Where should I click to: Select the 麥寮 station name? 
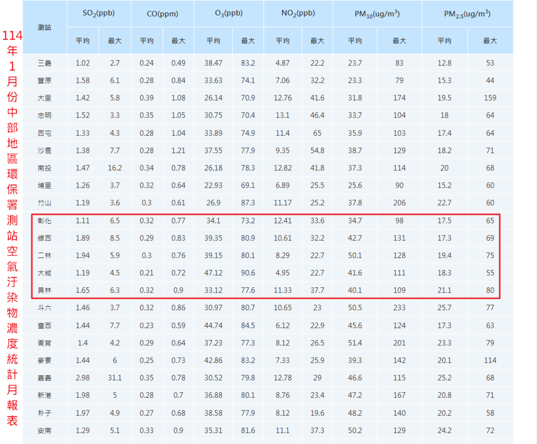coord(45,360)
